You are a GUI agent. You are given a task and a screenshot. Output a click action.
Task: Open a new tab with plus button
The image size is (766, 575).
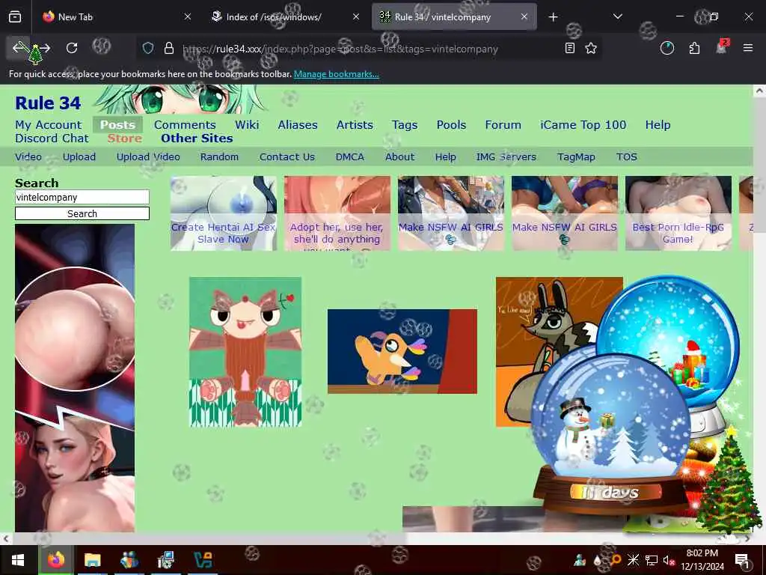(x=553, y=17)
